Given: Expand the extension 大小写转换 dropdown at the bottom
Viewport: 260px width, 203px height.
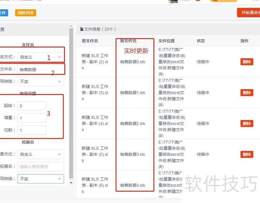Looking at the screenshot, I should pyautogui.click(x=41, y=179).
